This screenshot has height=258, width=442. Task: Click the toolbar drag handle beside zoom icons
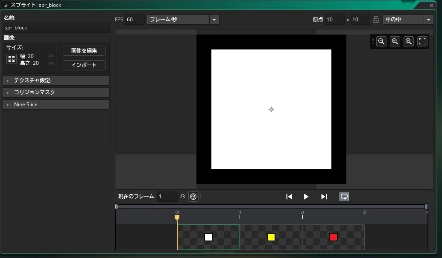[x=373, y=41]
